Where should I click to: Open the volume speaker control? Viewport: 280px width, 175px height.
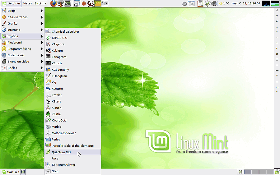pyautogui.click(x=214, y=3)
